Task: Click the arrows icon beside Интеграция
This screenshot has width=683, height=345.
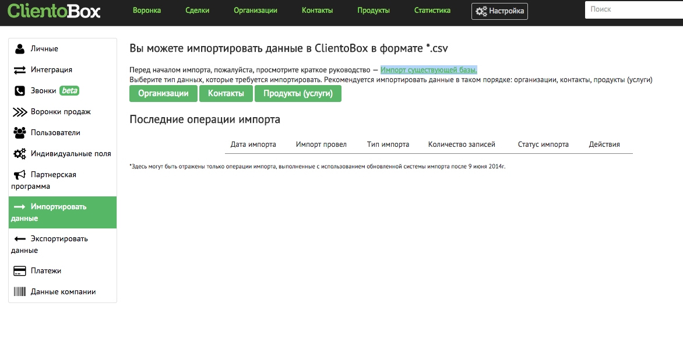Action: tap(20, 70)
